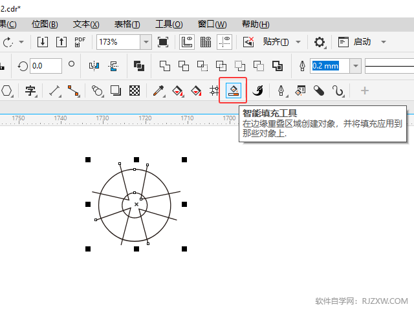Select the smart fill tool (智能填充工具)
Viewport: 414px width, 311px height.
(234, 91)
